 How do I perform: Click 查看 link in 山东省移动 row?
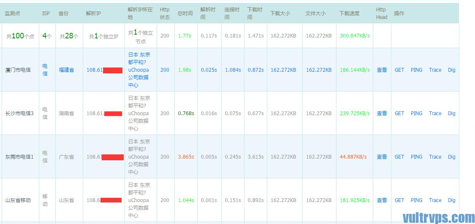point(382,200)
